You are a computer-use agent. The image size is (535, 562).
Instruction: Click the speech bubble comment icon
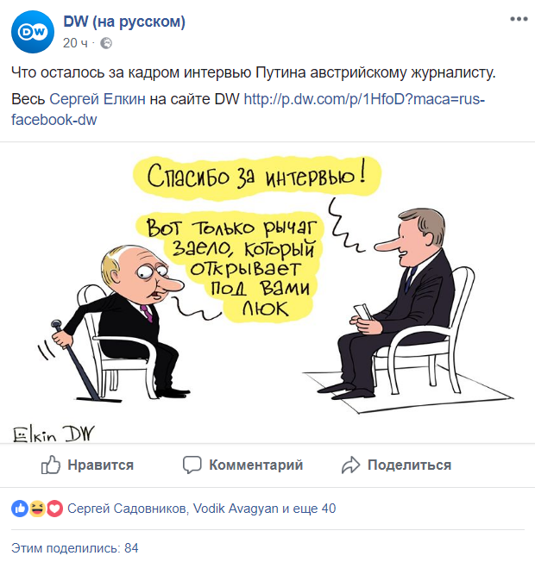[192, 465]
